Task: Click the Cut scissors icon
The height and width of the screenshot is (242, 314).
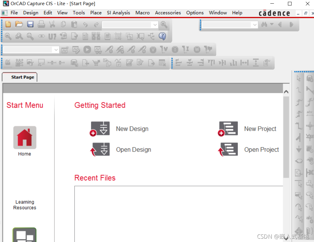Action: tap(52, 25)
